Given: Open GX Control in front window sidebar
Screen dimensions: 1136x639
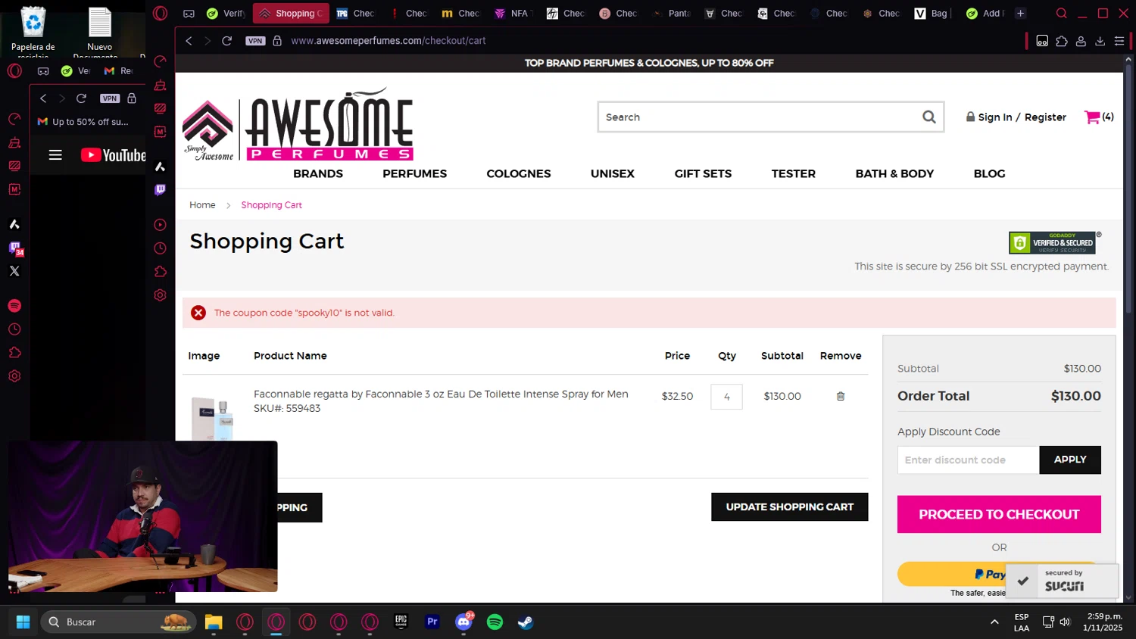Looking at the screenshot, I should 160,61.
